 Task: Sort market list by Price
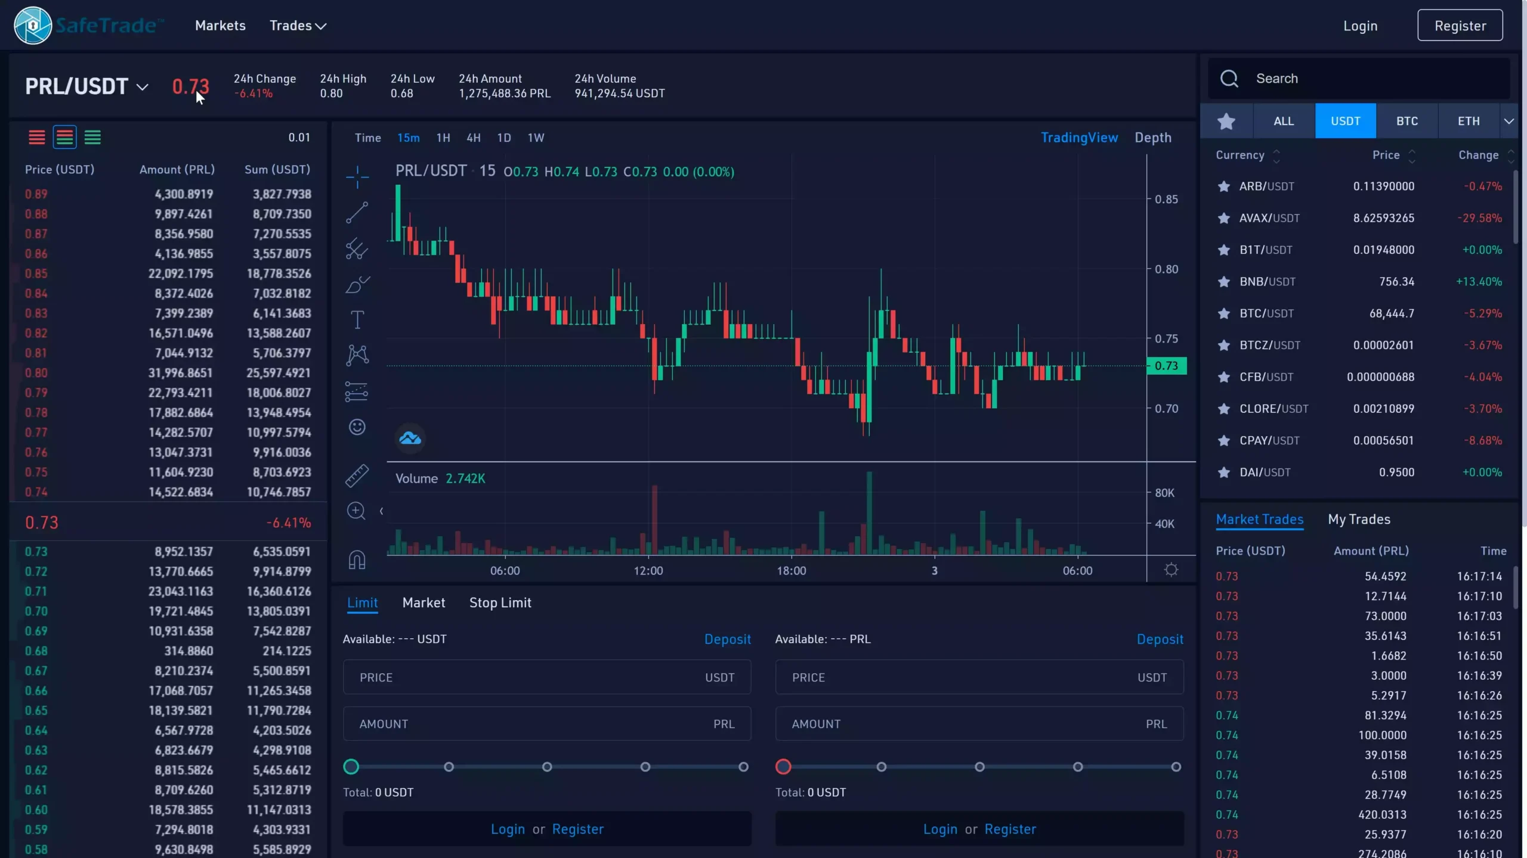point(1393,156)
